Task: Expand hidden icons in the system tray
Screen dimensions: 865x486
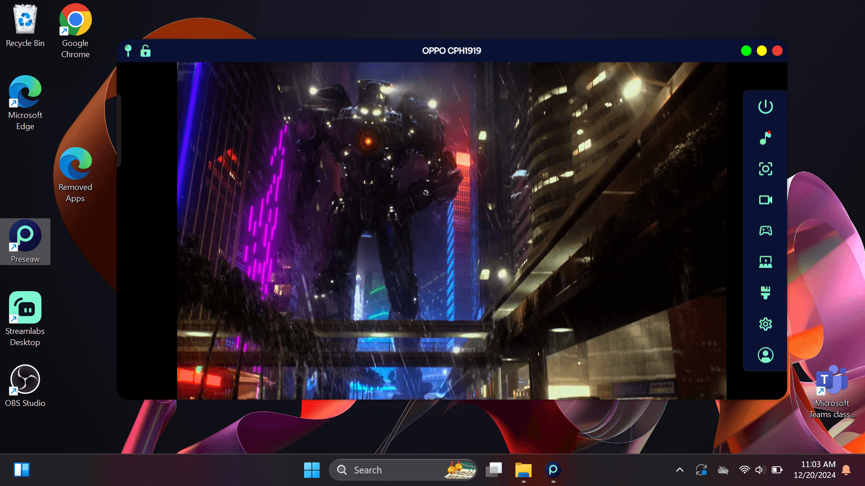Action: pos(680,469)
